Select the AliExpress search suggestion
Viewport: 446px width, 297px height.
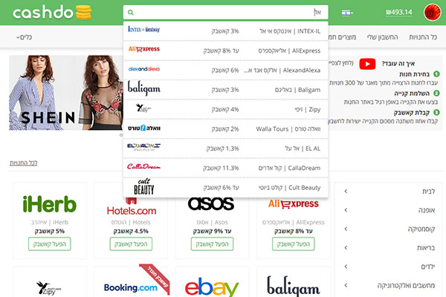pos(225,50)
